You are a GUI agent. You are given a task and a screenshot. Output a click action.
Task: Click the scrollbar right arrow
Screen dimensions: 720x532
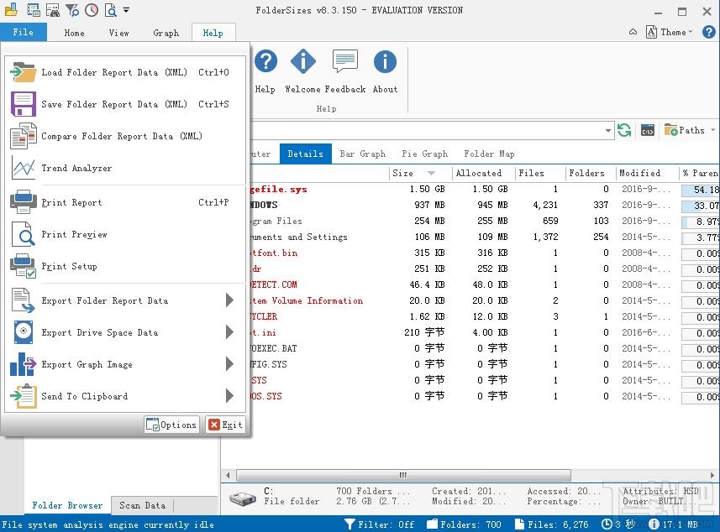click(x=712, y=475)
